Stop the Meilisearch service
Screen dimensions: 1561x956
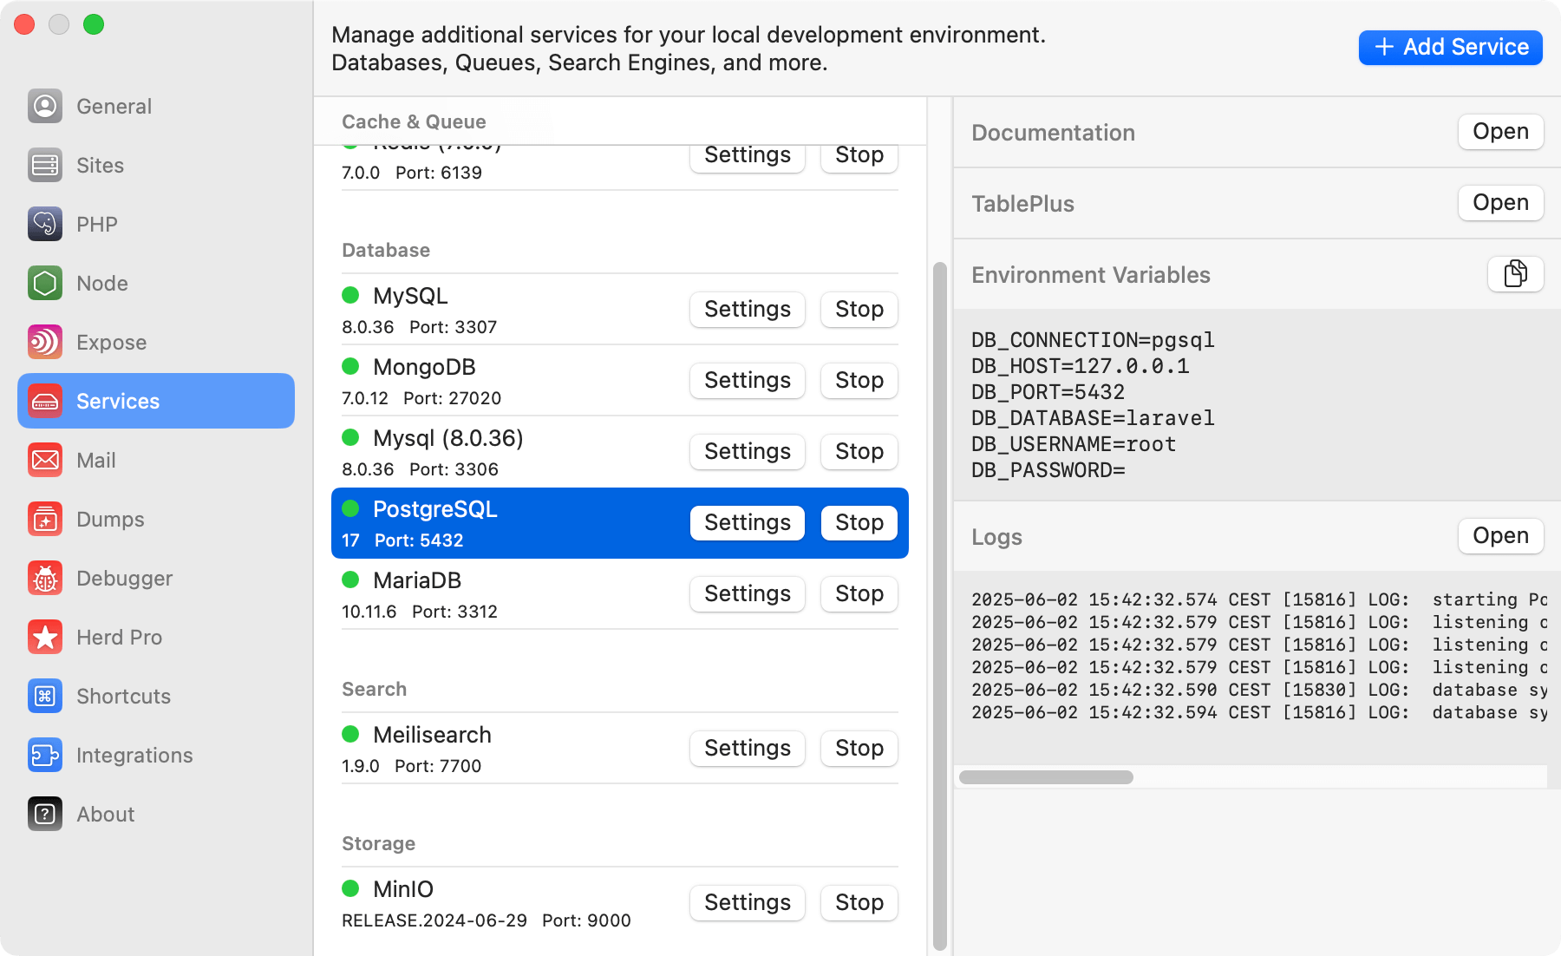coord(858,748)
